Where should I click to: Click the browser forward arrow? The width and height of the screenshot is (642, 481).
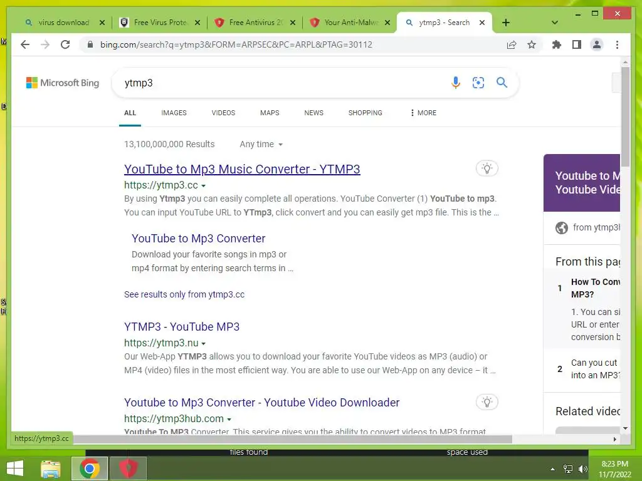click(45, 44)
